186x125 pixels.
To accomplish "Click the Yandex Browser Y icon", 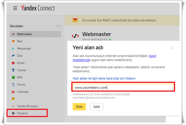I will coord(13,106).
